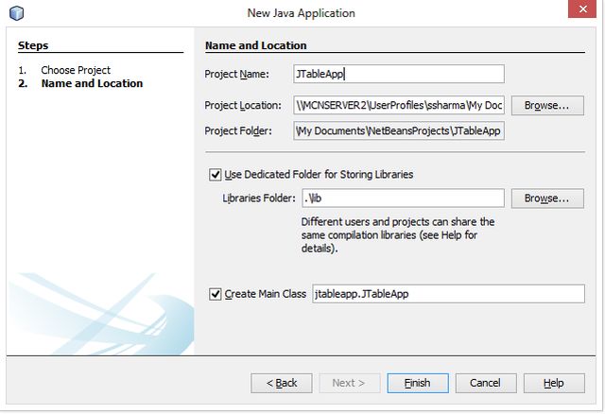The height and width of the screenshot is (414, 605).
Task: Edit the jtableapp.JTableApp main class field
Action: tap(448, 294)
